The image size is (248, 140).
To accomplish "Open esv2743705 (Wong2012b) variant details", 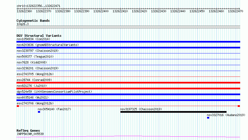I will pyautogui.click(x=35, y=74).
